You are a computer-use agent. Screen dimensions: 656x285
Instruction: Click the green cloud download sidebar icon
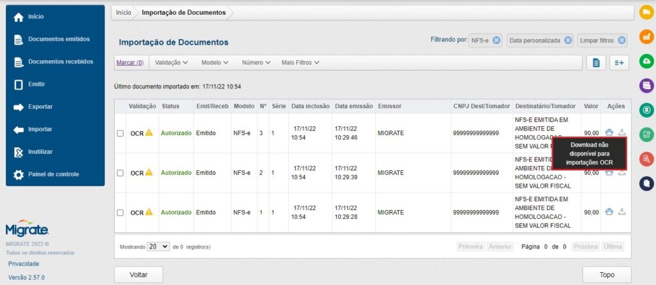[x=646, y=61]
